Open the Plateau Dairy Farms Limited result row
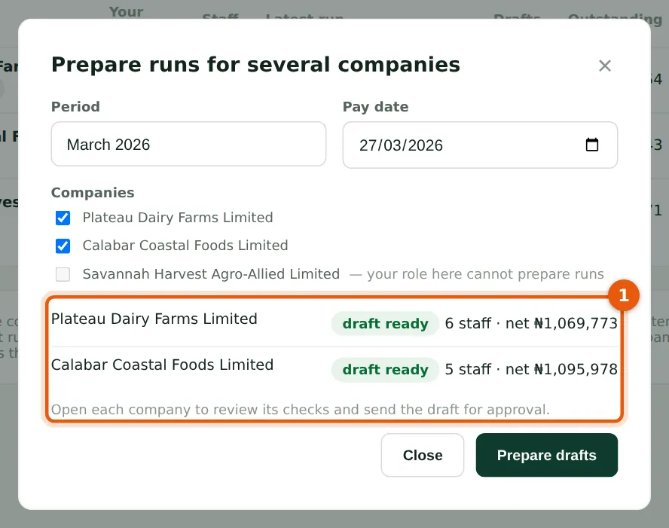669x528 pixels. point(334,324)
